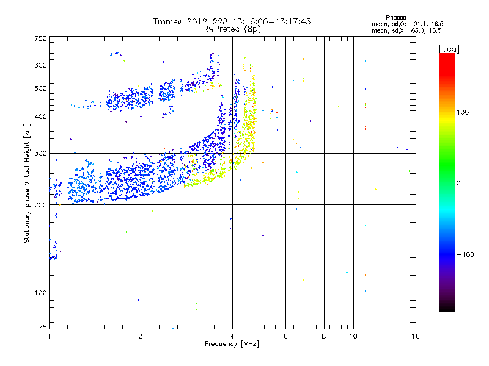Click the height axis label "600"

pyautogui.click(x=40, y=65)
